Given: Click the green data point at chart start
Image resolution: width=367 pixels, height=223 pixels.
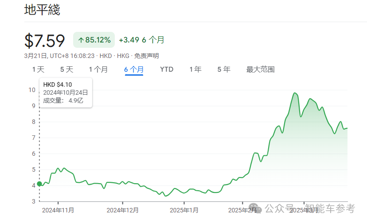Looking at the screenshot, I should [39, 184].
